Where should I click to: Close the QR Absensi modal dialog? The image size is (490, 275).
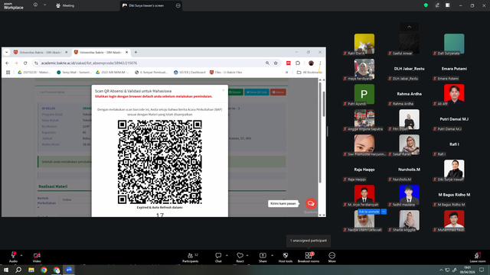(223, 90)
